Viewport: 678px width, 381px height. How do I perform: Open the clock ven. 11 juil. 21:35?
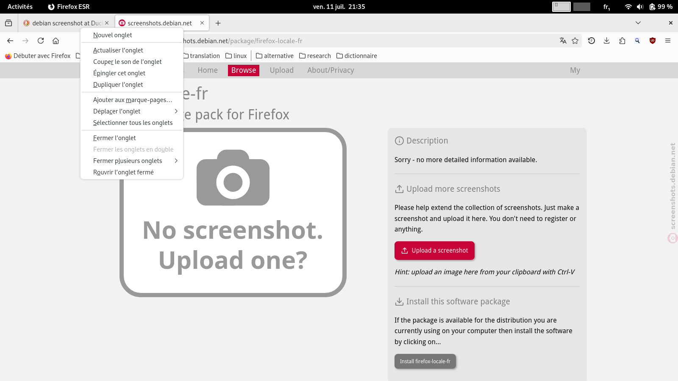click(339, 7)
